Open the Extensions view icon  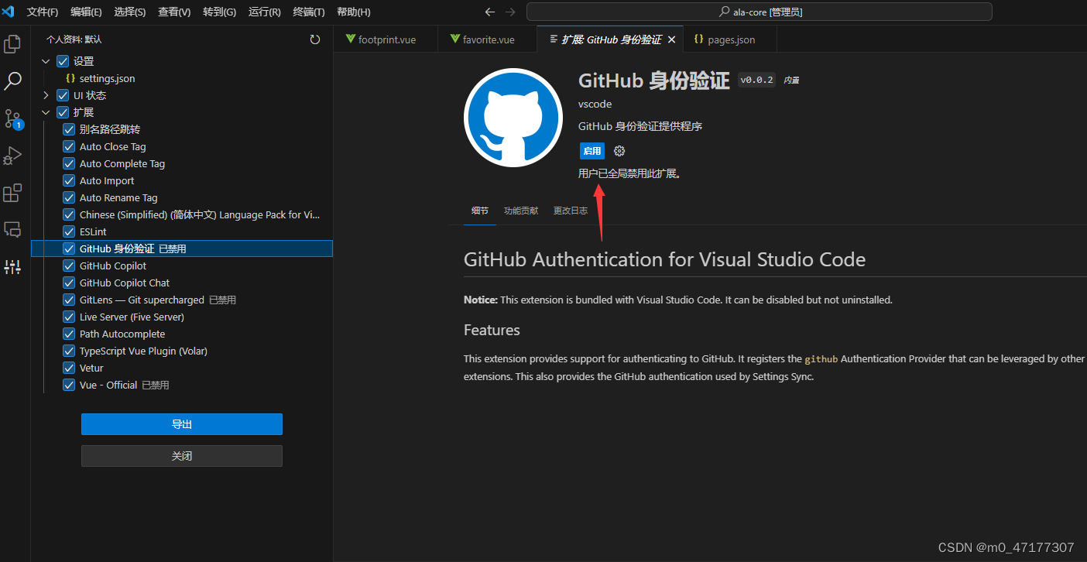coord(12,193)
